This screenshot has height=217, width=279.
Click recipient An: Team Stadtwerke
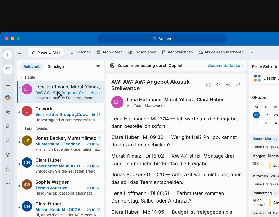(x=145, y=106)
